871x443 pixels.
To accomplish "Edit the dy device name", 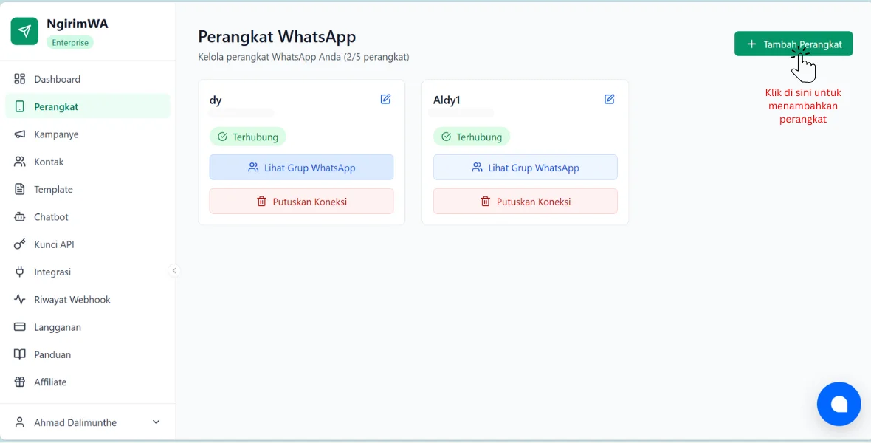I will [385, 99].
